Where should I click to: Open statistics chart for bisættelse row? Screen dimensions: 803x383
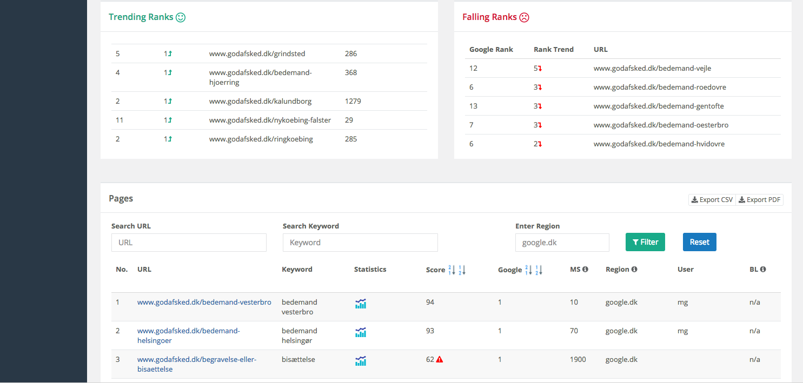[x=360, y=361]
